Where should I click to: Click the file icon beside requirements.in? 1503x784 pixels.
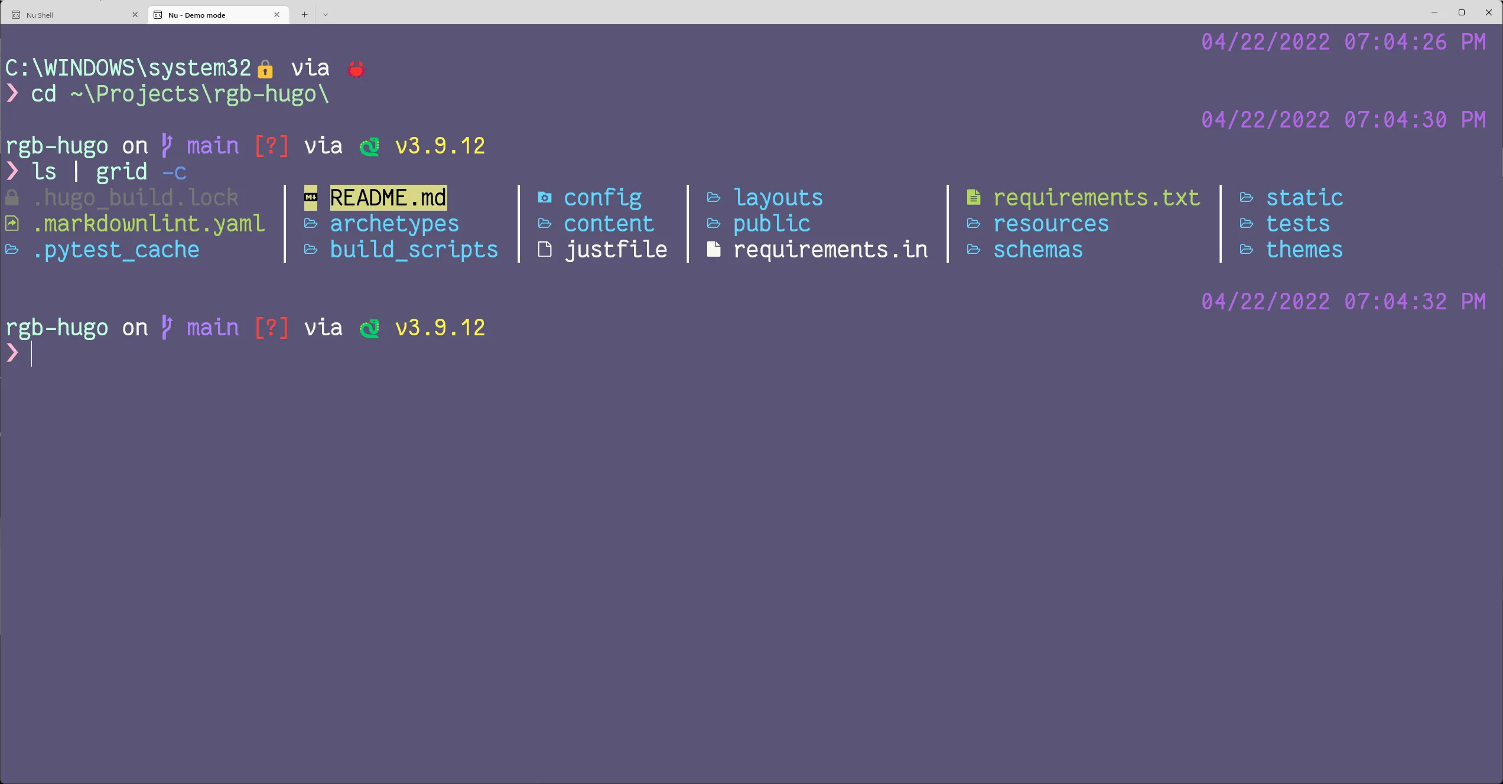pyautogui.click(x=714, y=250)
